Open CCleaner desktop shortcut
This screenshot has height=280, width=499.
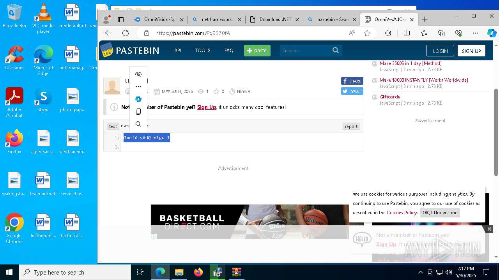14,58
